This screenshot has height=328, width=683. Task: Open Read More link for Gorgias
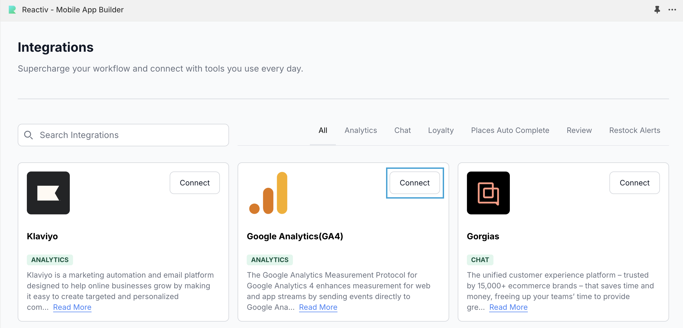click(x=508, y=307)
